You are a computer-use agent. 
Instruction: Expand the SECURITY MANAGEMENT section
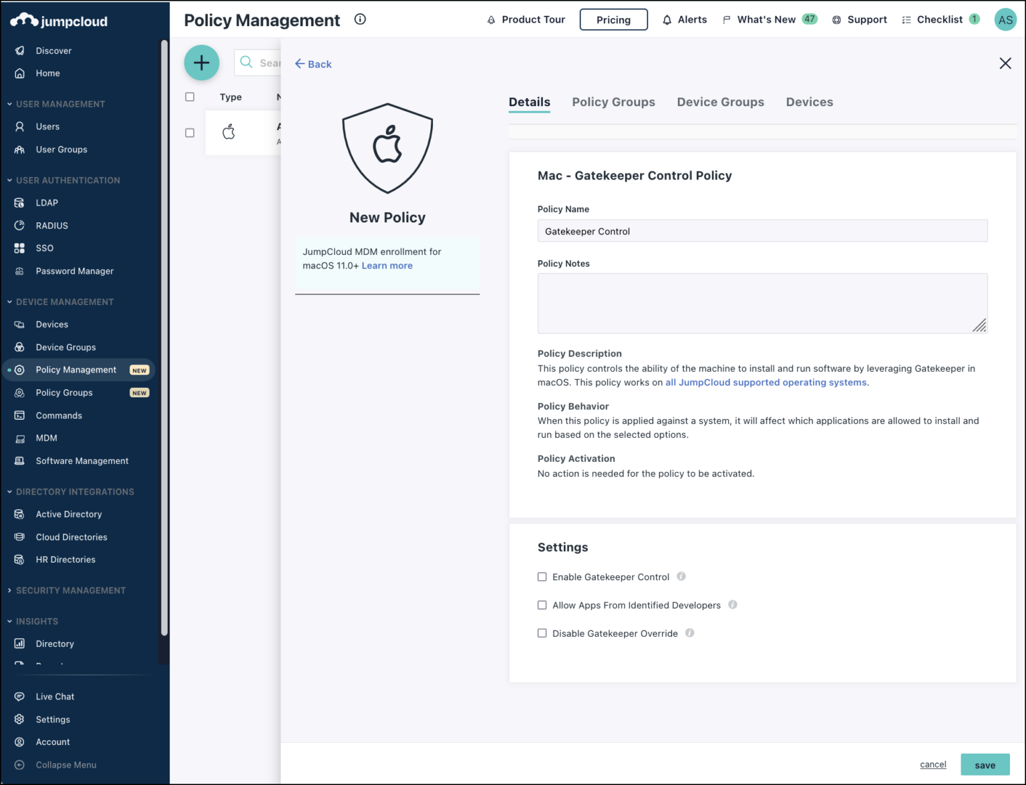(x=9, y=590)
